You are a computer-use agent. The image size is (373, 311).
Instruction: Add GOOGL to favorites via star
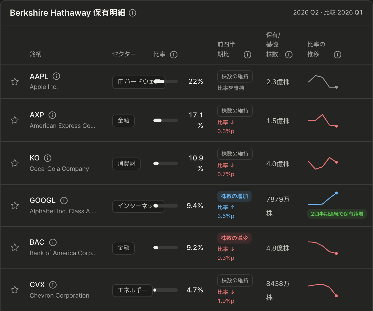(15, 205)
